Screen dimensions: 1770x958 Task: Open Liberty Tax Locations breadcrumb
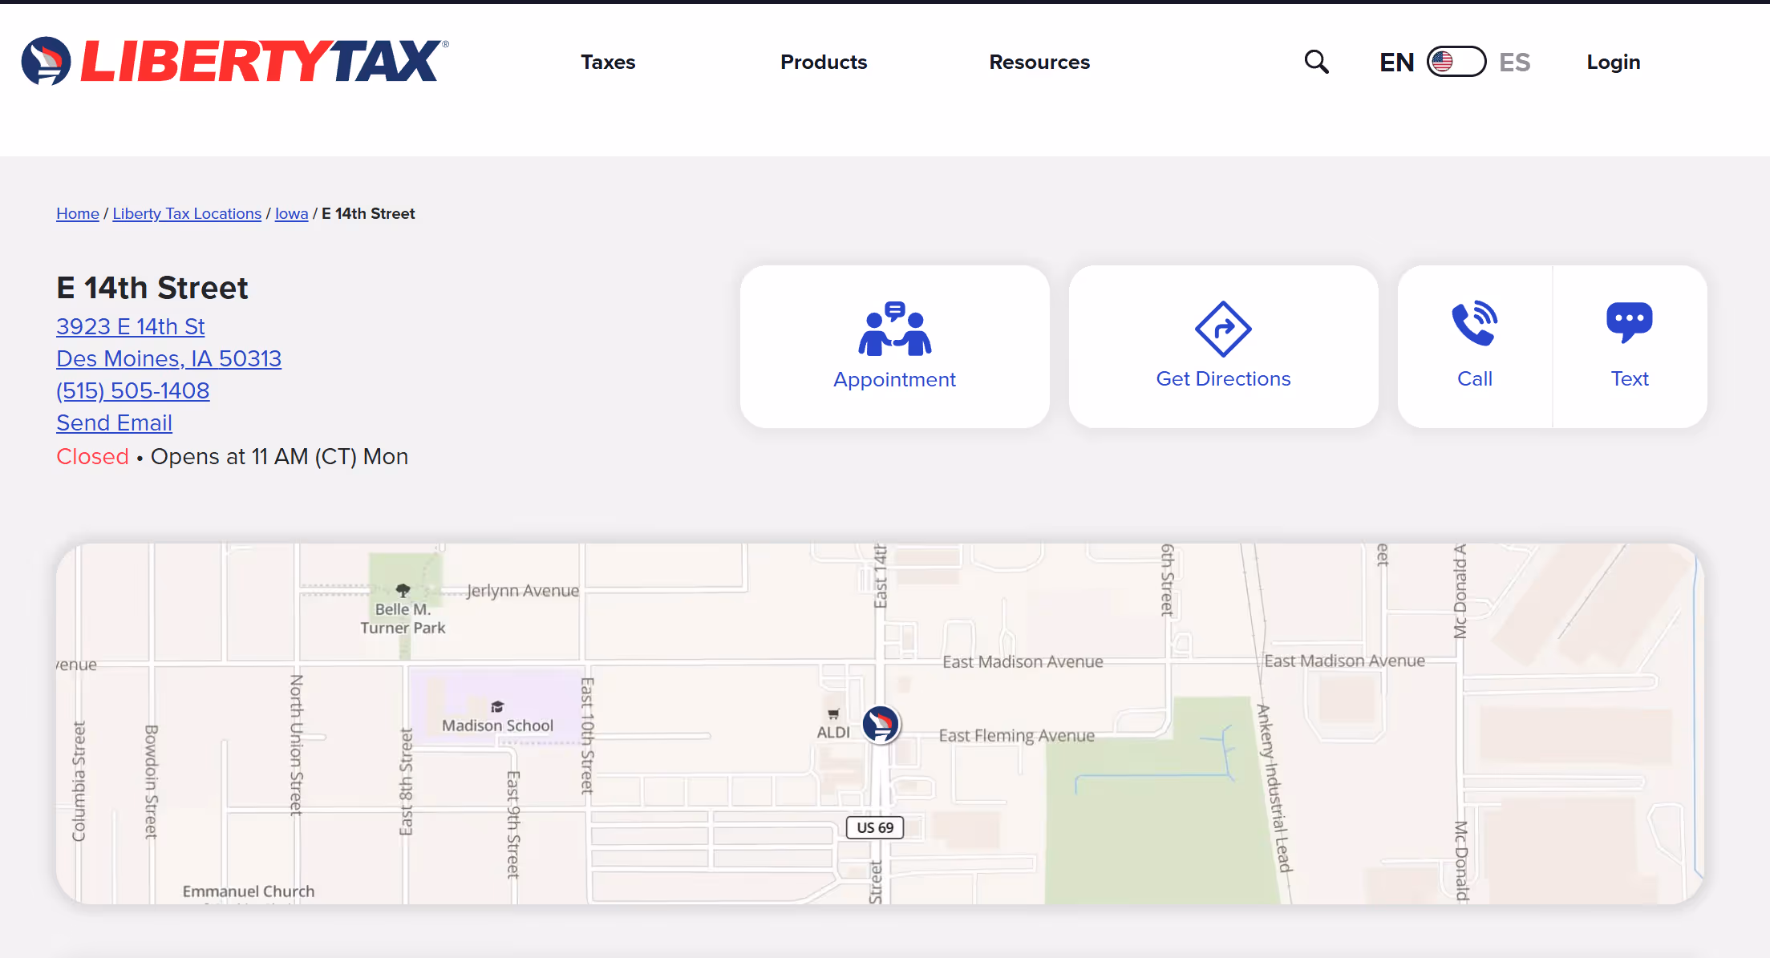coord(187,213)
